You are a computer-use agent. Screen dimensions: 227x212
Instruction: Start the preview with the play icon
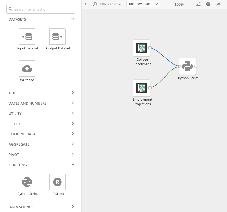pos(94,4)
